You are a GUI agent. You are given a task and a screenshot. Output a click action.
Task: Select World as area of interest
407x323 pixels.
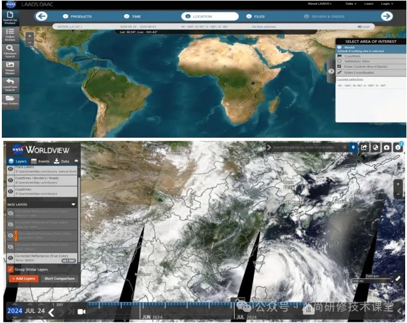point(371,49)
